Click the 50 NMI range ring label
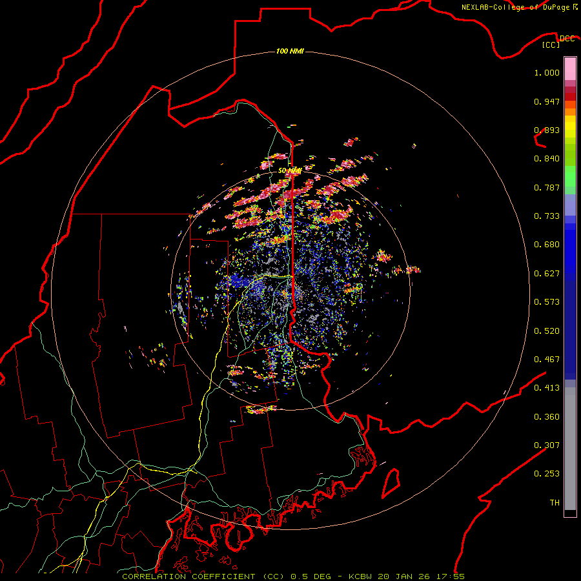The height and width of the screenshot is (581, 581). pos(290,171)
